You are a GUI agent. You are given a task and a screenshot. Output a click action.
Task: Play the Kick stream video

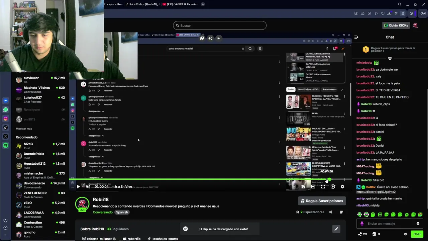78,186
